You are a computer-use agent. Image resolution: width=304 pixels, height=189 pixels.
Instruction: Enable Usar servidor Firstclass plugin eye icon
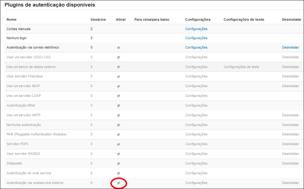coord(118,77)
